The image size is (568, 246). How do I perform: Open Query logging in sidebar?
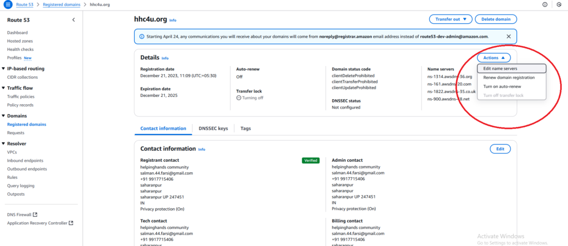point(21,186)
